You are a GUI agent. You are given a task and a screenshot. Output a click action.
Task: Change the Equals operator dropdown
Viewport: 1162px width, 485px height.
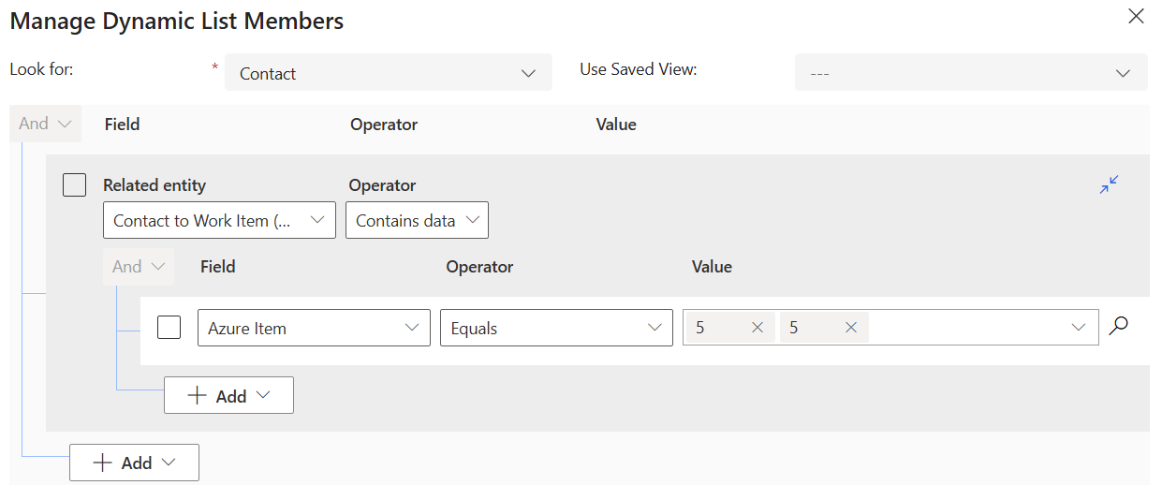pos(556,328)
